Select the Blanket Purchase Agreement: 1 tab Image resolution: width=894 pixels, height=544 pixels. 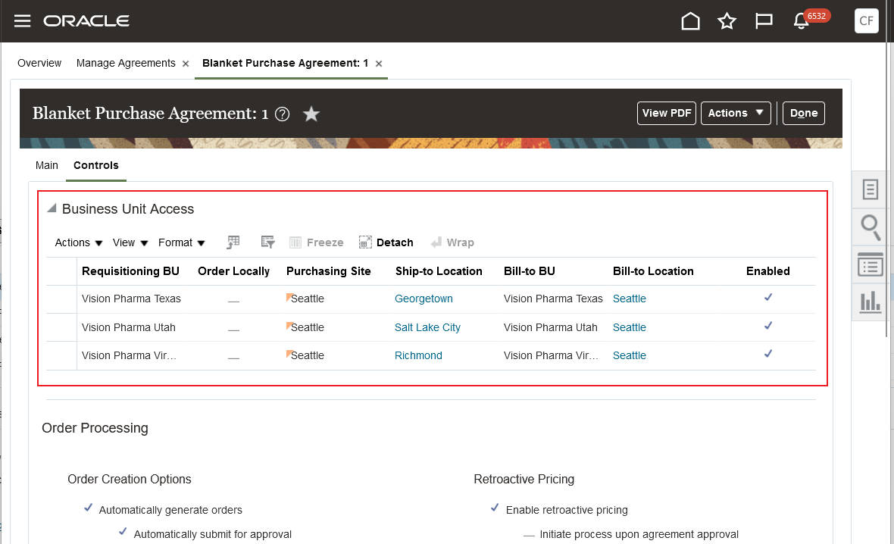coord(285,63)
